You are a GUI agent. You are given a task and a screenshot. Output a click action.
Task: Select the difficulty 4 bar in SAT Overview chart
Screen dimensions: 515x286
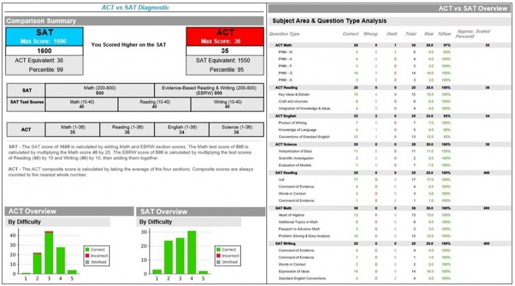click(x=192, y=252)
